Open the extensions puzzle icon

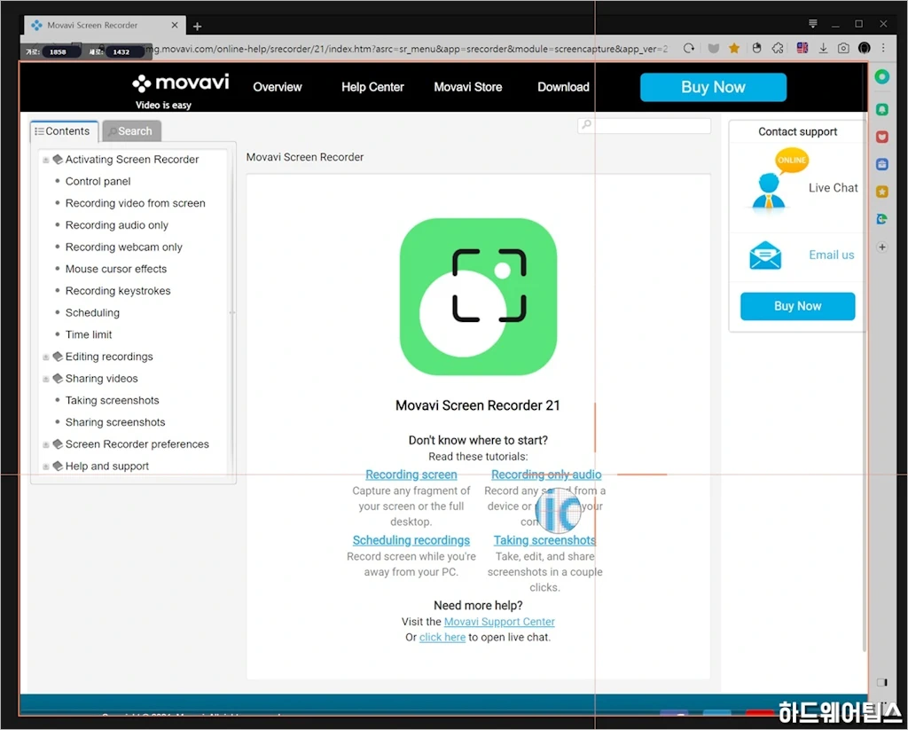[x=778, y=49]
